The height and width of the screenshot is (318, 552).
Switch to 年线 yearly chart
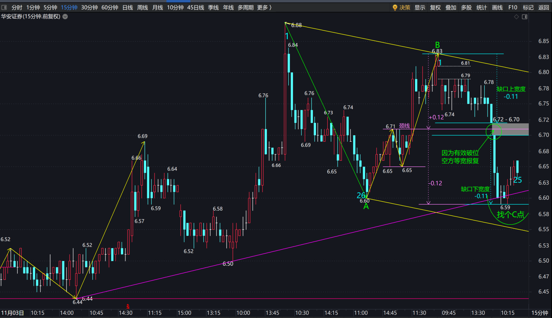pos(228,7)
